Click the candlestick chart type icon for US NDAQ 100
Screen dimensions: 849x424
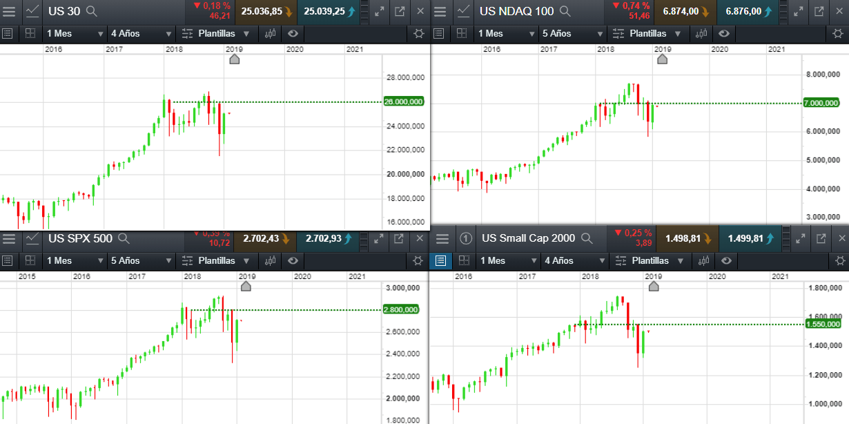coord(702,33)
